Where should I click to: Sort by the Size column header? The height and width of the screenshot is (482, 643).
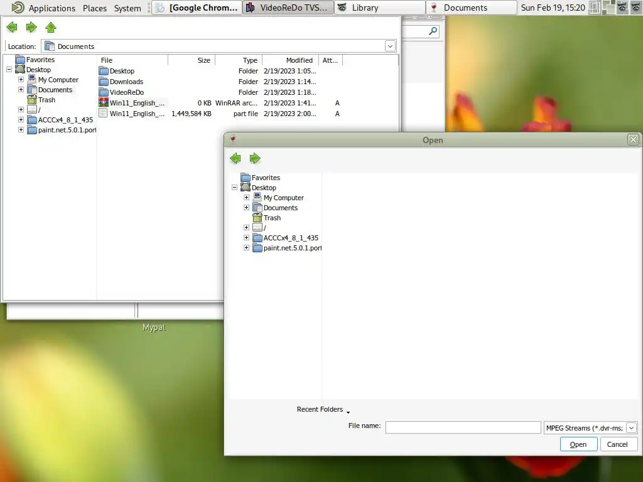pos(192,60)
